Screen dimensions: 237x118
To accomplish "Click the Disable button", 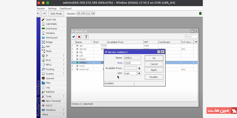I will click(154, 77).
